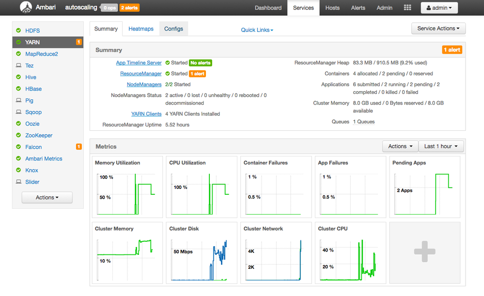Click the laptop client icon beside Tez
Image resolution: width=484 pixels, height=296 pixels.
click(18, 65)
